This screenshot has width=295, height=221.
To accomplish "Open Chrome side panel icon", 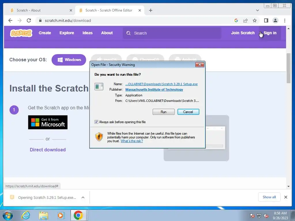I will click(266, 20).
